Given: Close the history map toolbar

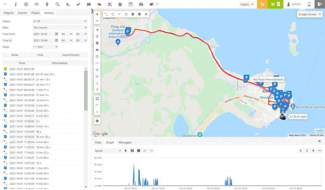Looking at the screenshot, I should tap(146, 14).
